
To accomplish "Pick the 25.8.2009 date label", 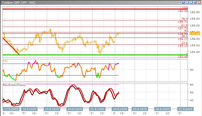I will tap(140, 109).
